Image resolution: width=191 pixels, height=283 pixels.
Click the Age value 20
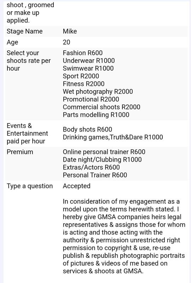(x=66, y=42)
